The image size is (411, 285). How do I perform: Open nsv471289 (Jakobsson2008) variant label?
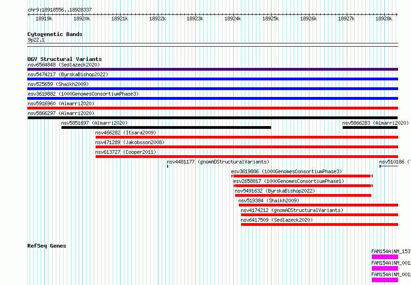130,142
